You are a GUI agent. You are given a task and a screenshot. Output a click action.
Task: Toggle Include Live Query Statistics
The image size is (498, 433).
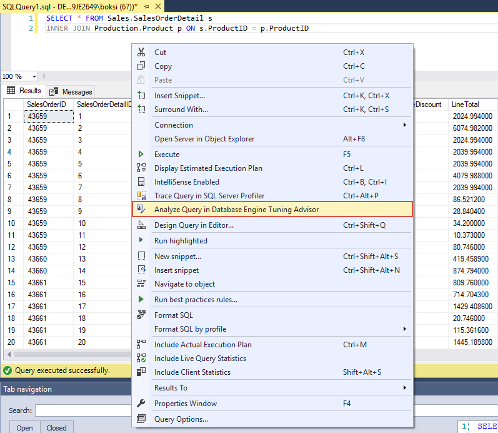coord(272,358)
